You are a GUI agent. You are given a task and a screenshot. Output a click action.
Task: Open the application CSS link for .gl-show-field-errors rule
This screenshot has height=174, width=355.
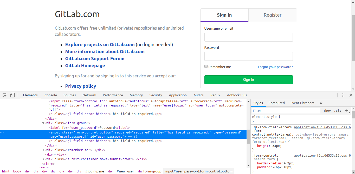pos(322,127)
